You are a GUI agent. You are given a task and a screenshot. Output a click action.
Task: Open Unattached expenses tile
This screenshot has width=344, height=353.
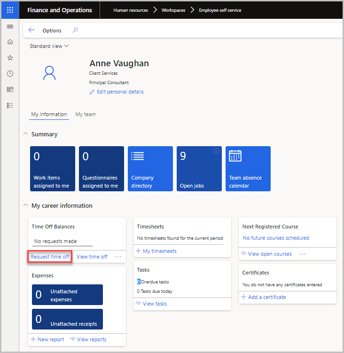tap(67, 295)
